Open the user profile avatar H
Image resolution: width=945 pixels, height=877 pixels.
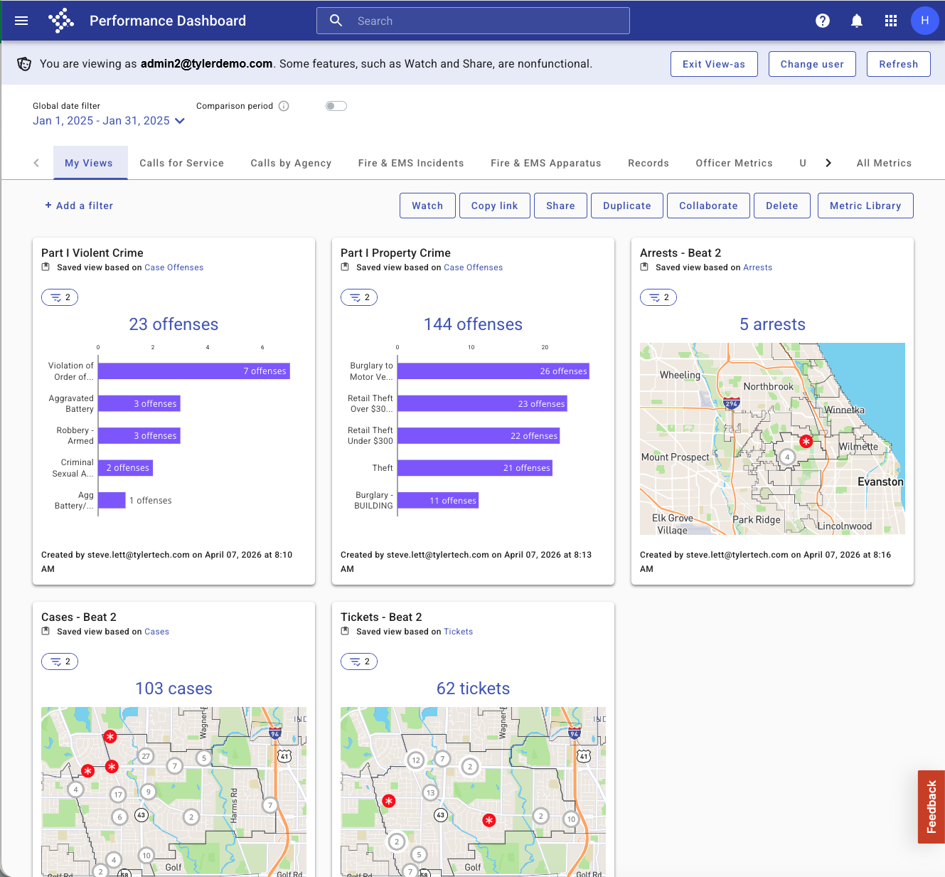[924, 21]
